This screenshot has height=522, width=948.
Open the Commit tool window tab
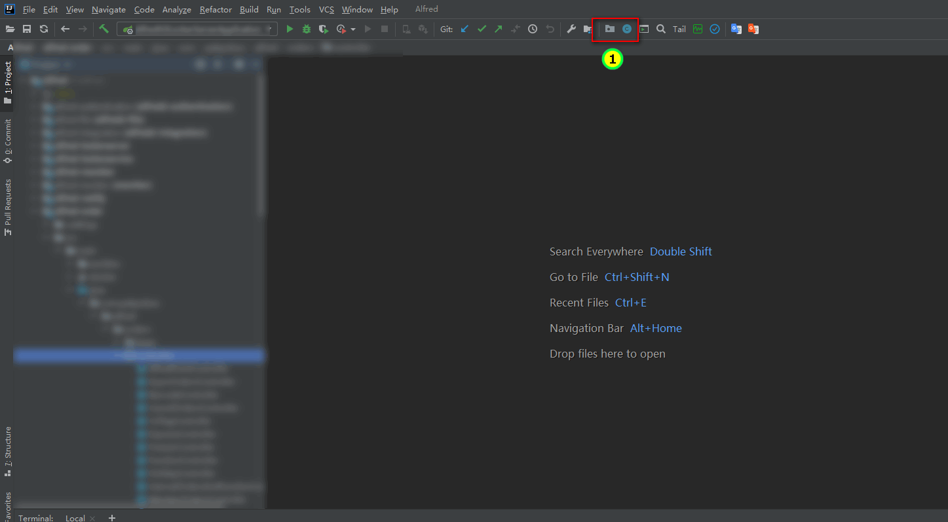8,141
